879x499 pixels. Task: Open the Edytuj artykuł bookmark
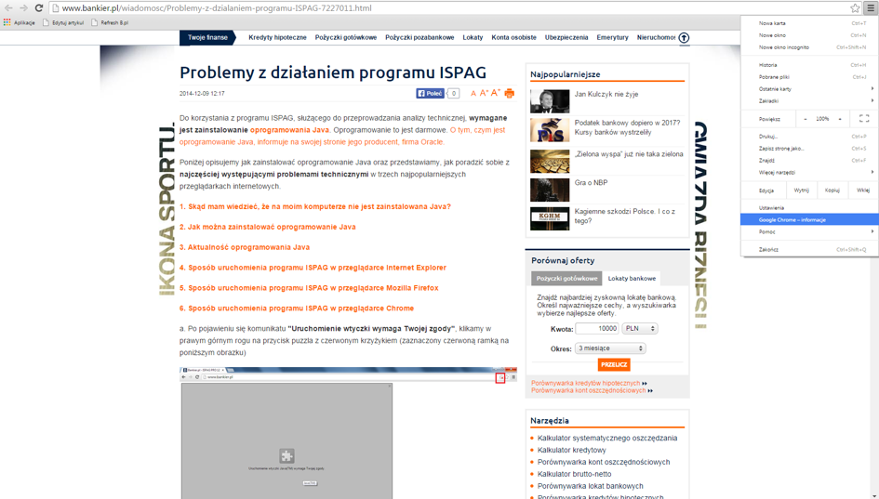click(63, 23)
